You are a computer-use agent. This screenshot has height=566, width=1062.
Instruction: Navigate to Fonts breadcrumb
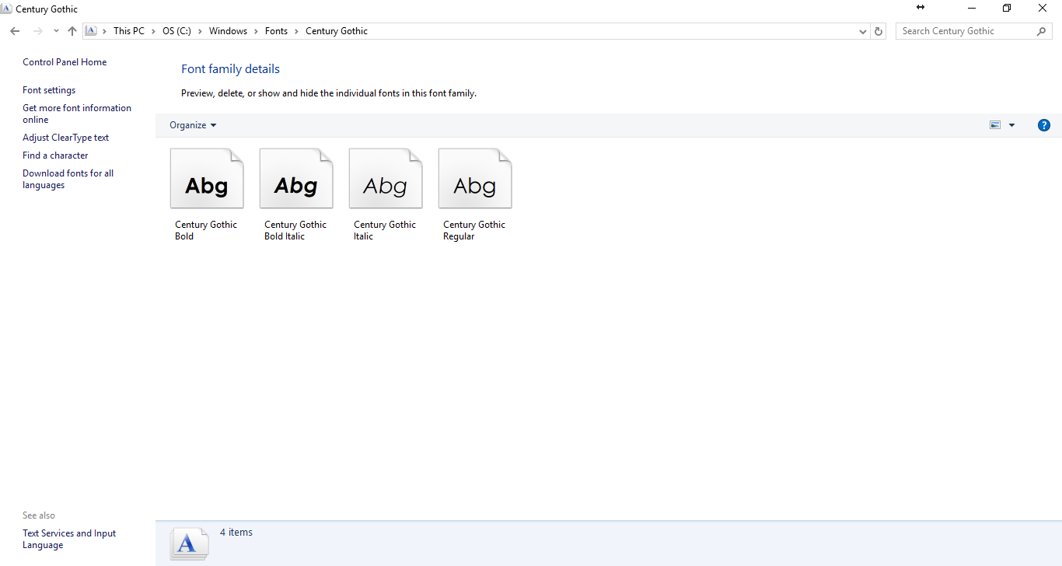pos(276,31)
